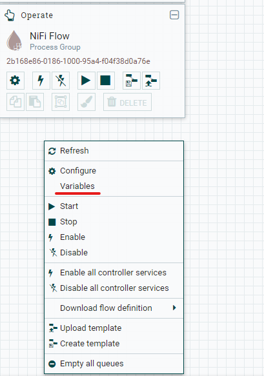Click the Change color paintbrush icon
Image resolution: width=264 pixels, height=376 pixels.
[86, 102]
